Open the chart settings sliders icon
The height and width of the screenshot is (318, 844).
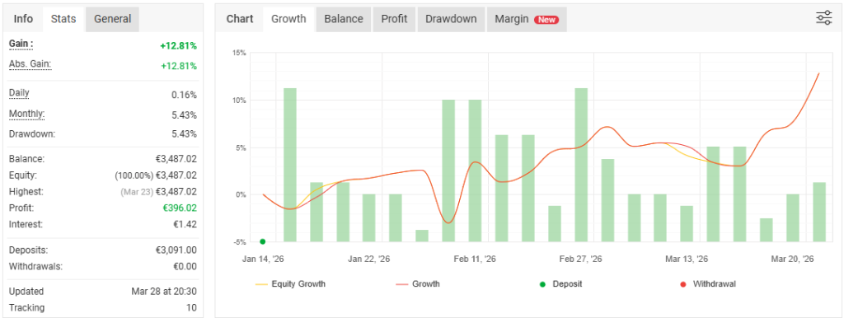(x=823, y=18)
